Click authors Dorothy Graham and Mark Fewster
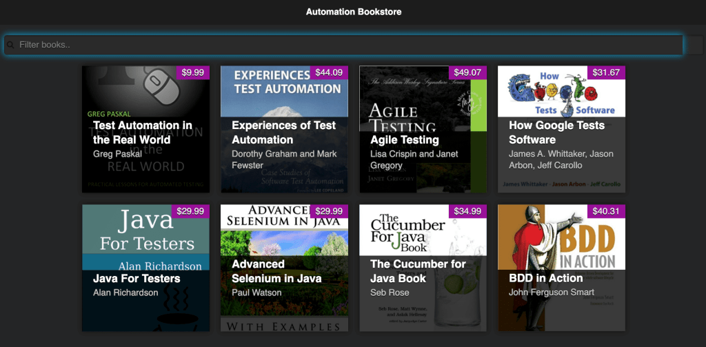 283,160
